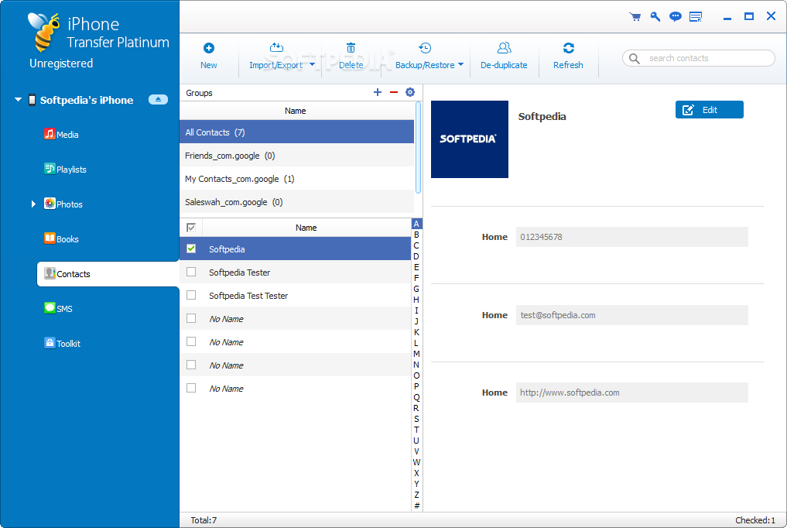The image size is (787, 528).
Task: Jump to letter A in index
Action: click(x=416, y=224)
